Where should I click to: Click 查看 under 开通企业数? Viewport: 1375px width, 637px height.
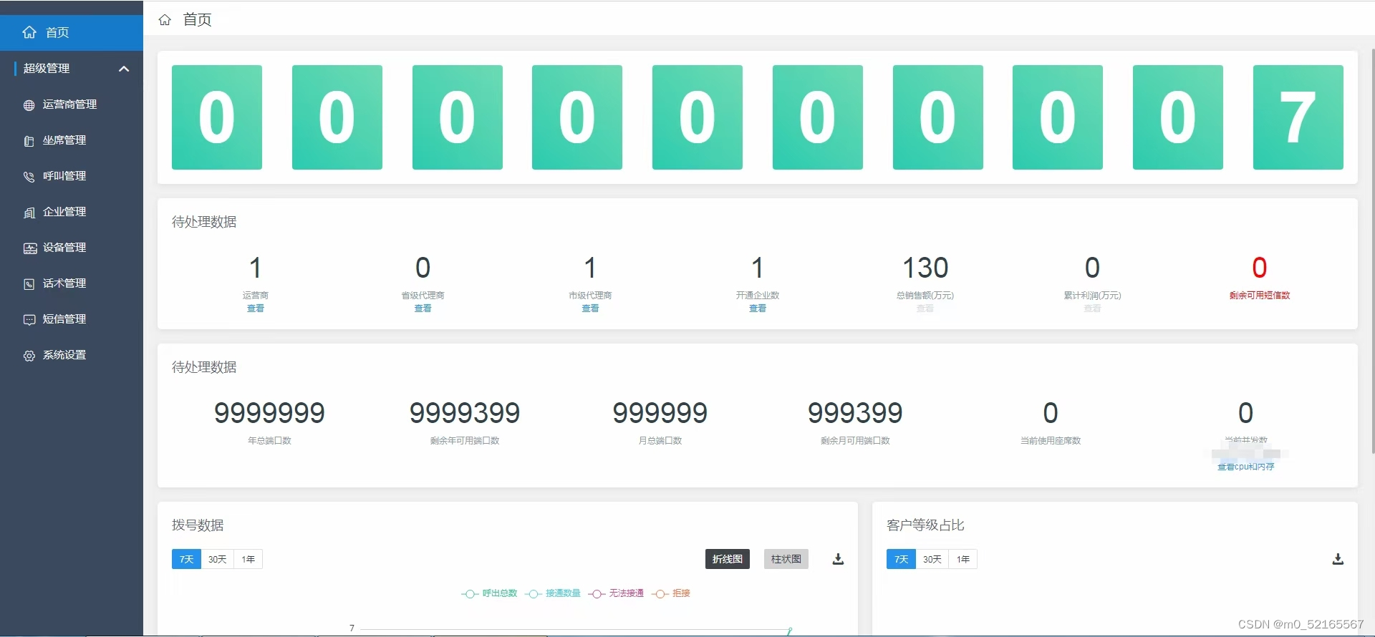coord(758,308)
